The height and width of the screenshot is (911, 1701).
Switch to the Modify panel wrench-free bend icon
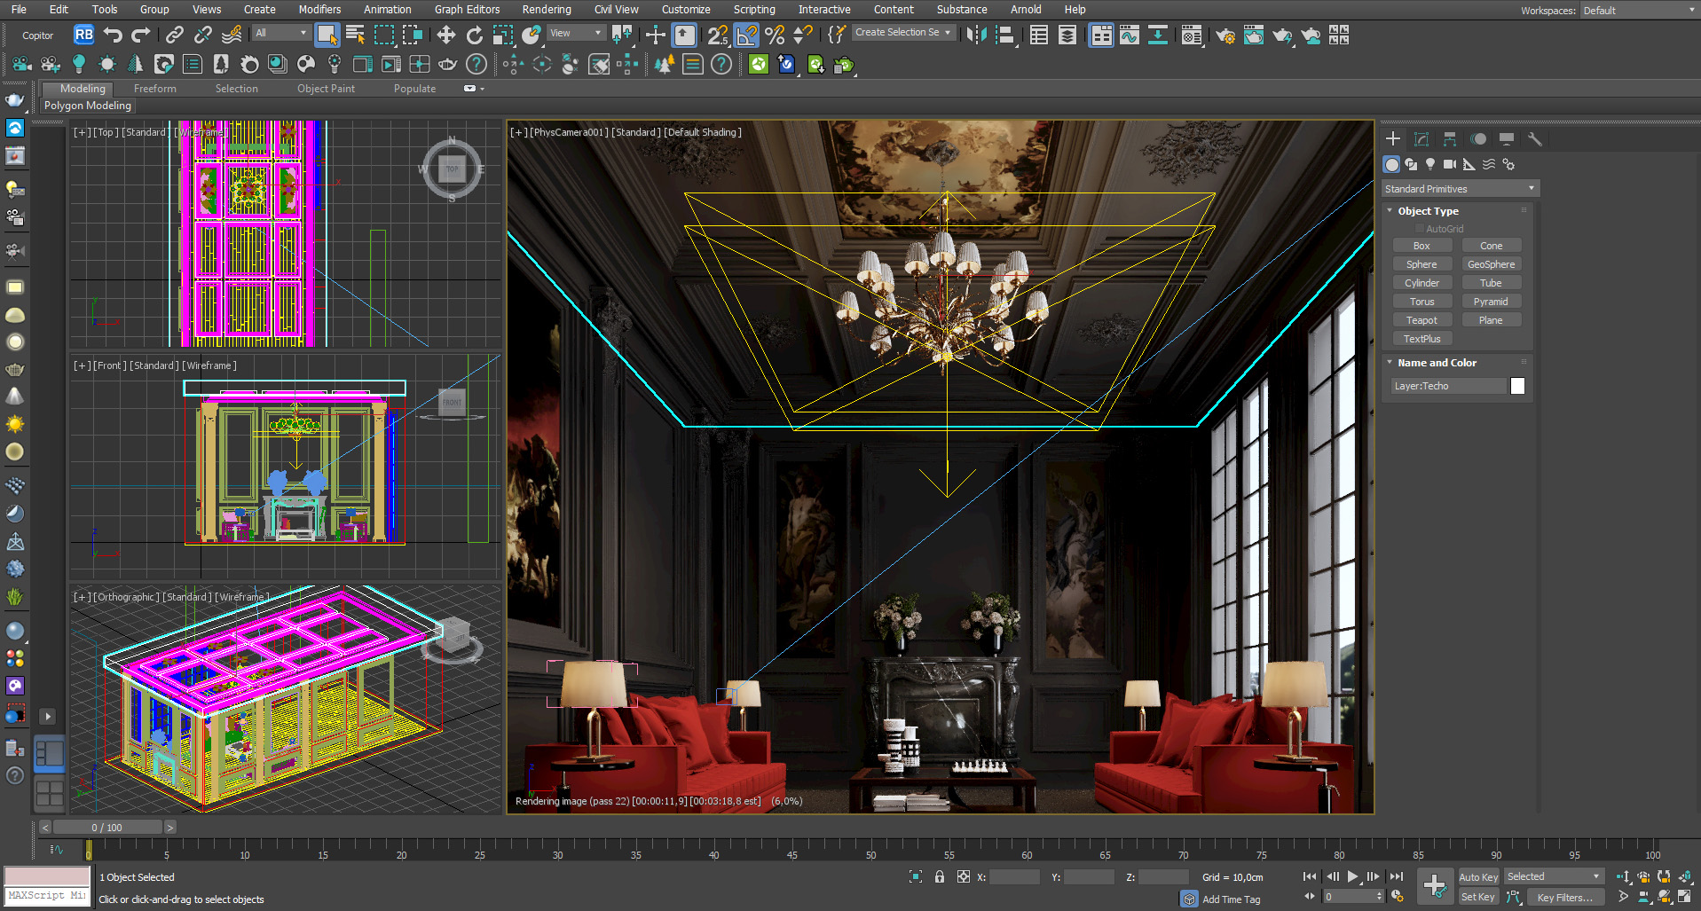1421,139
